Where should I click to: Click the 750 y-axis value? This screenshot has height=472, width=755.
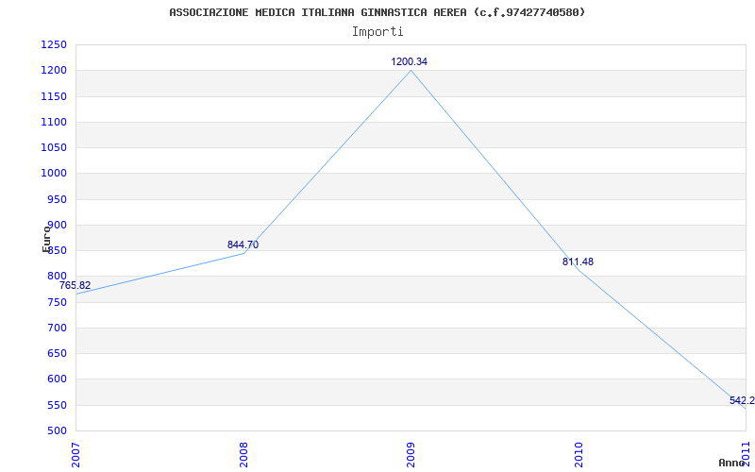click(x=57, y=302)
